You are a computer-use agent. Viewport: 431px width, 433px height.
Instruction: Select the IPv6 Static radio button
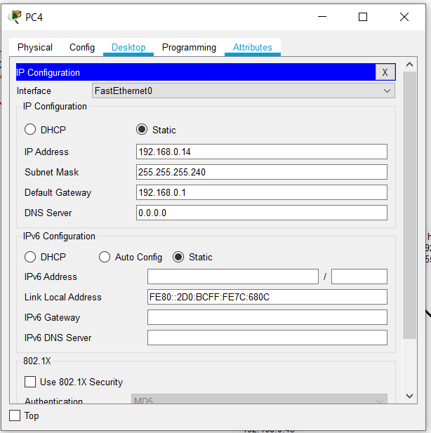click(x=178, y=257)
